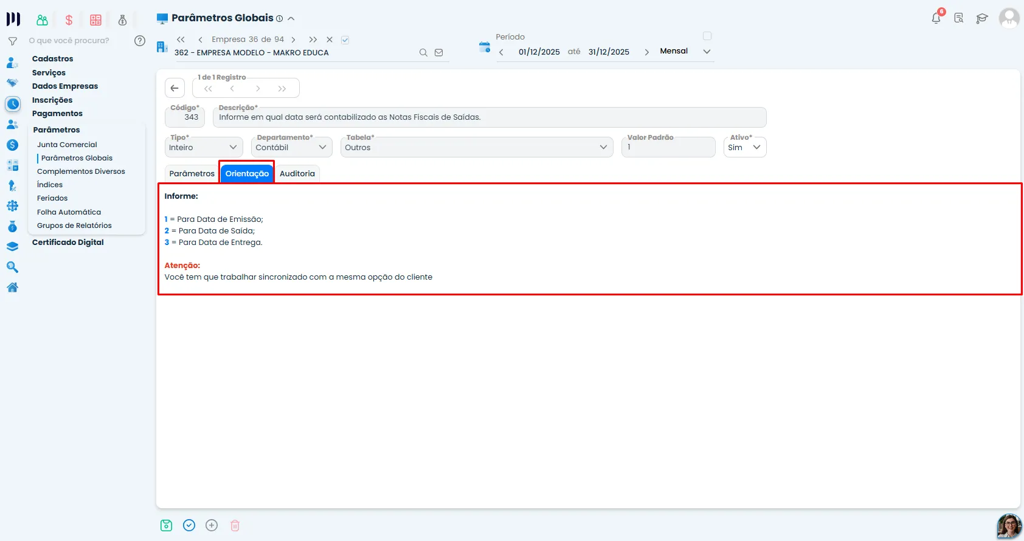
Task: Toggle the checkbox beside company navigation
Action: click(x=345, y=40)
